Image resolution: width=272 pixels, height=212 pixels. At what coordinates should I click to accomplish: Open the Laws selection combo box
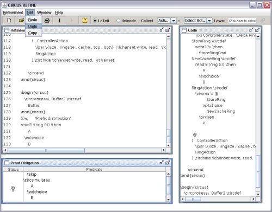[x=242, y=21]
